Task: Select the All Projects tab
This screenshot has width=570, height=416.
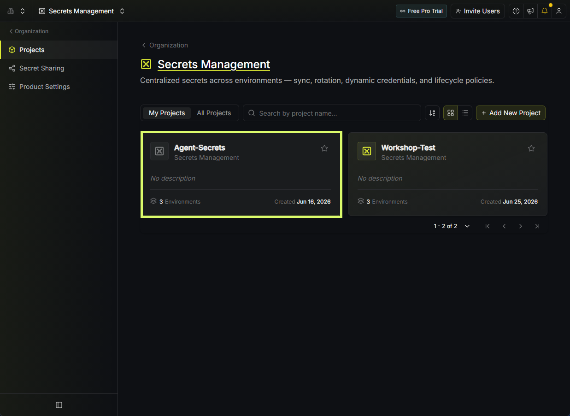Action: (214, 113)
